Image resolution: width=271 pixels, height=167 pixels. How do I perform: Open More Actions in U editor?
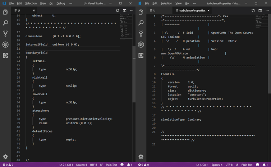(x=132, y=10)
